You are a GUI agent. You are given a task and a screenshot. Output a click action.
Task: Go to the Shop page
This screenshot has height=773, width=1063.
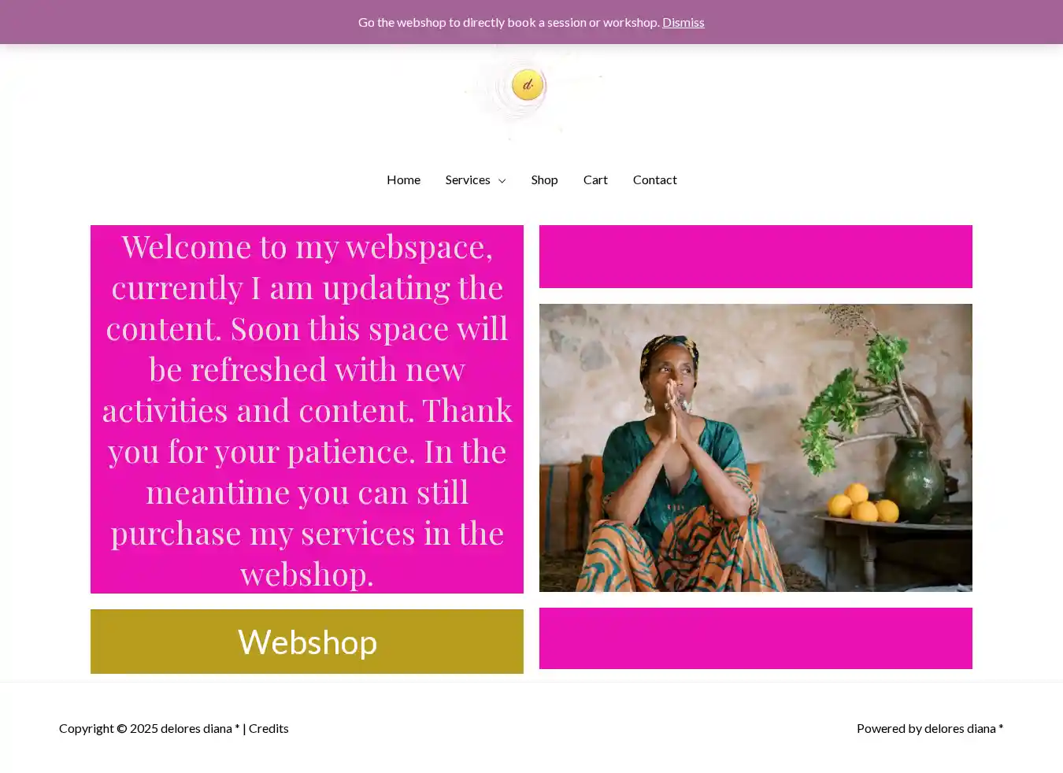tap(544, 179)
